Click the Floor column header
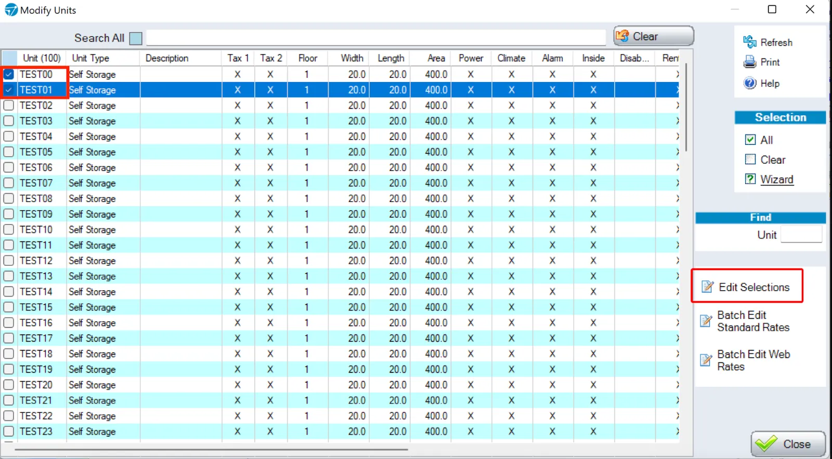Viewport: 832px width, 459px height. coord(308,58)
